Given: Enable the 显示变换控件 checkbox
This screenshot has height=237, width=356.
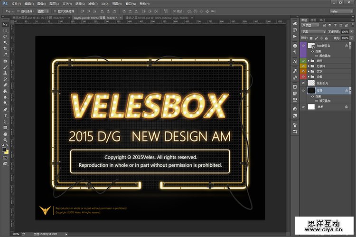Looking at the screenshot, I should coord(54,10).
